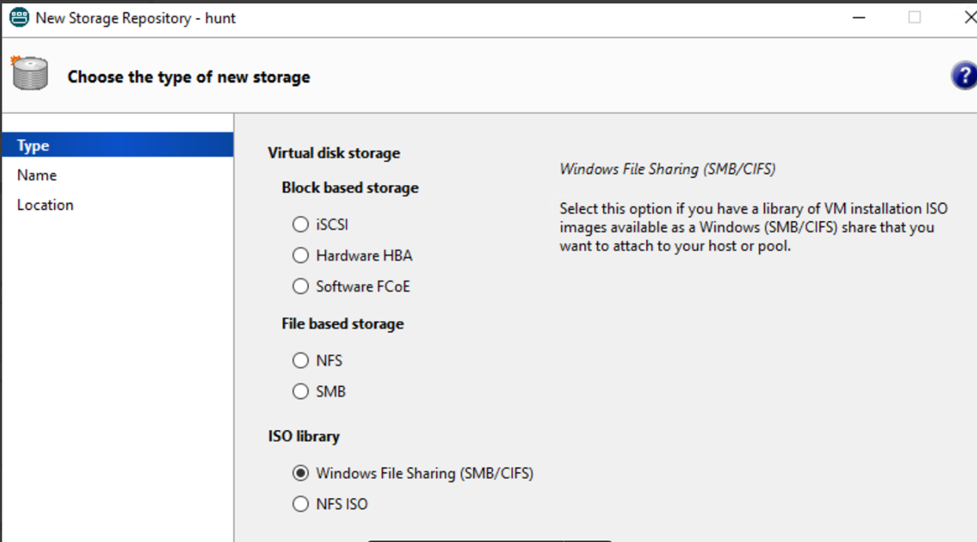The image size is (977, 542).
Task: Select the NFS ISO option
Action: (x=300, y=504)
